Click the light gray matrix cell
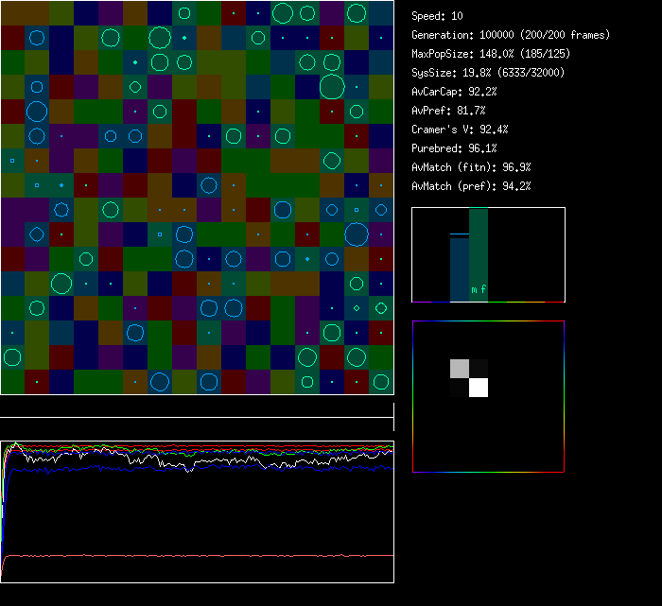Screen dimensions: 662x606 click(x=459, y=369)
